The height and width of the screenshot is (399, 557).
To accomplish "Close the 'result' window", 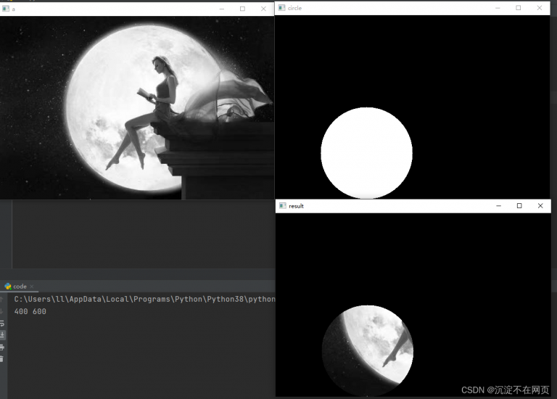I will [540, 206].
